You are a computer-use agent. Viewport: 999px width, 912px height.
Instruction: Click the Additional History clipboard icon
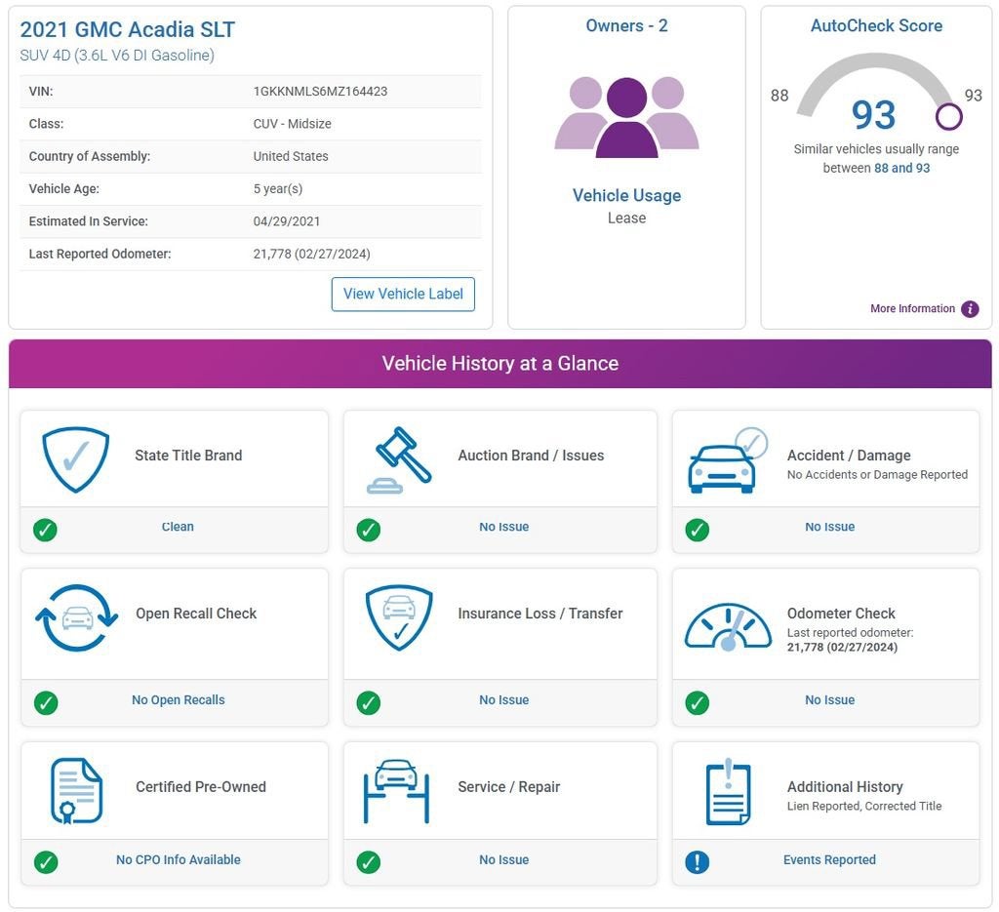728,792
